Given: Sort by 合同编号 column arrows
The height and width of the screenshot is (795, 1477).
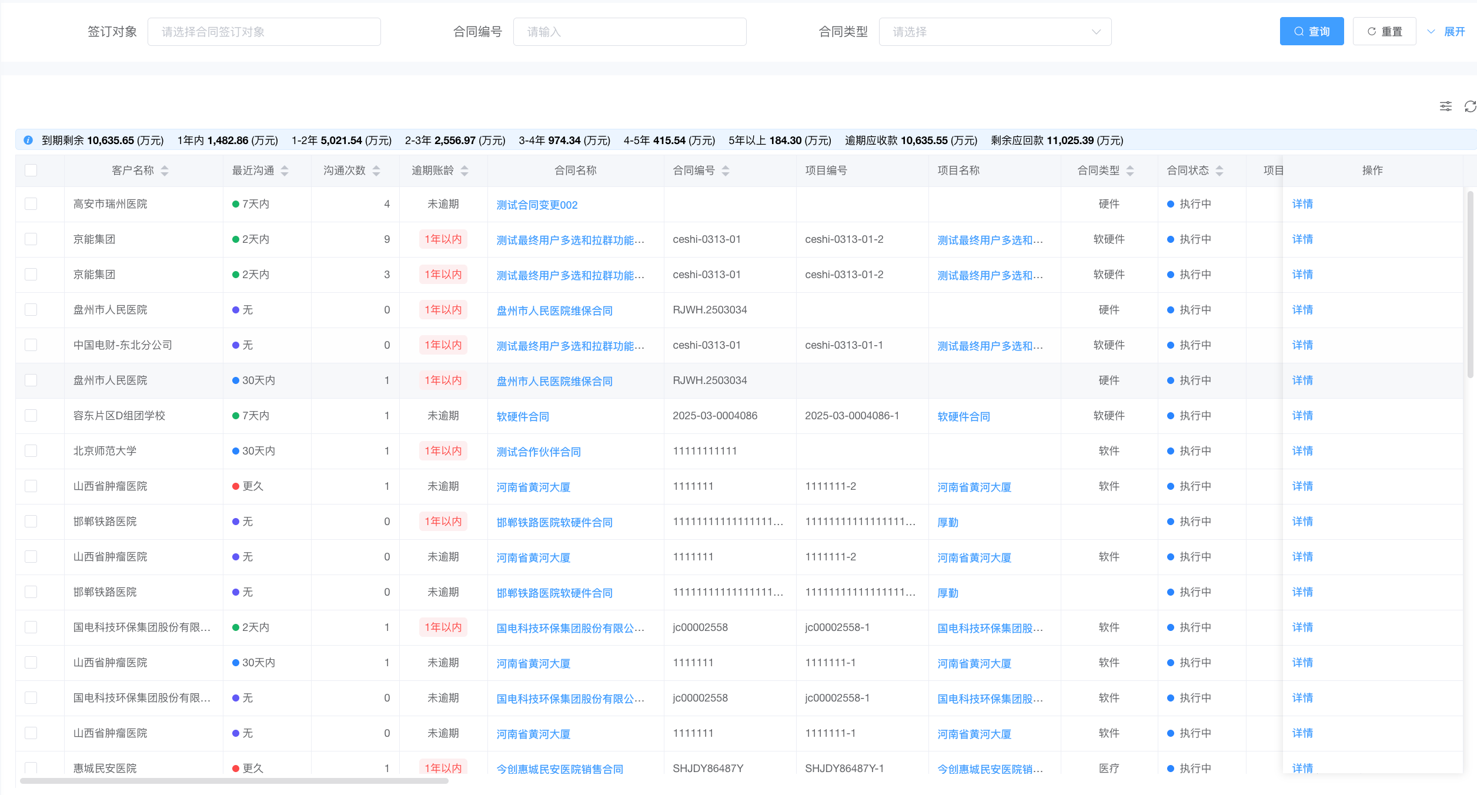Looking at the screenshot, I should [726, 171].
